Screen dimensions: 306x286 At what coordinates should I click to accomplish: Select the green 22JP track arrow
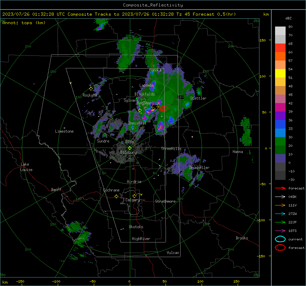pyautogui.click(x=280, y=222)
